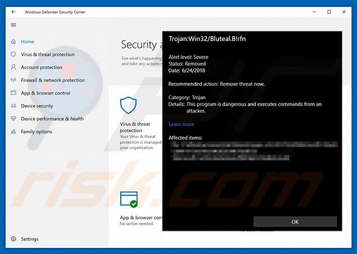Click the Virus & threat protection tile heading
The width and height of the screenshot is (357, 254).
pyautogui.click(x=135, y=127)
